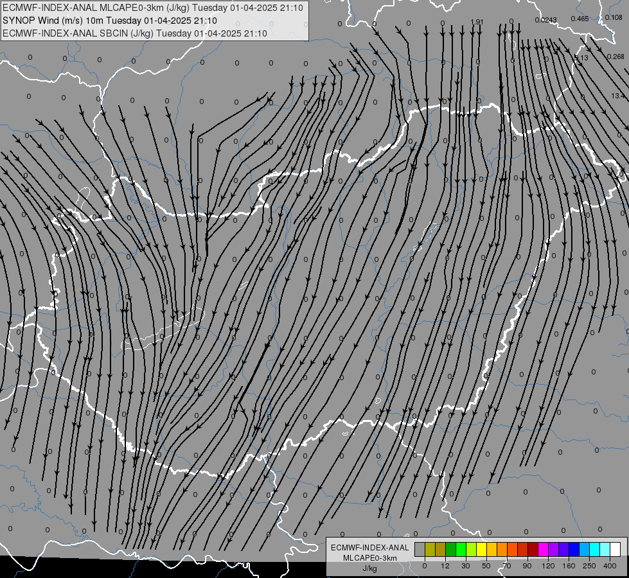Click the legend scale value 90
The width and height of the screenshot is (629, 578).
click(527, 566)
